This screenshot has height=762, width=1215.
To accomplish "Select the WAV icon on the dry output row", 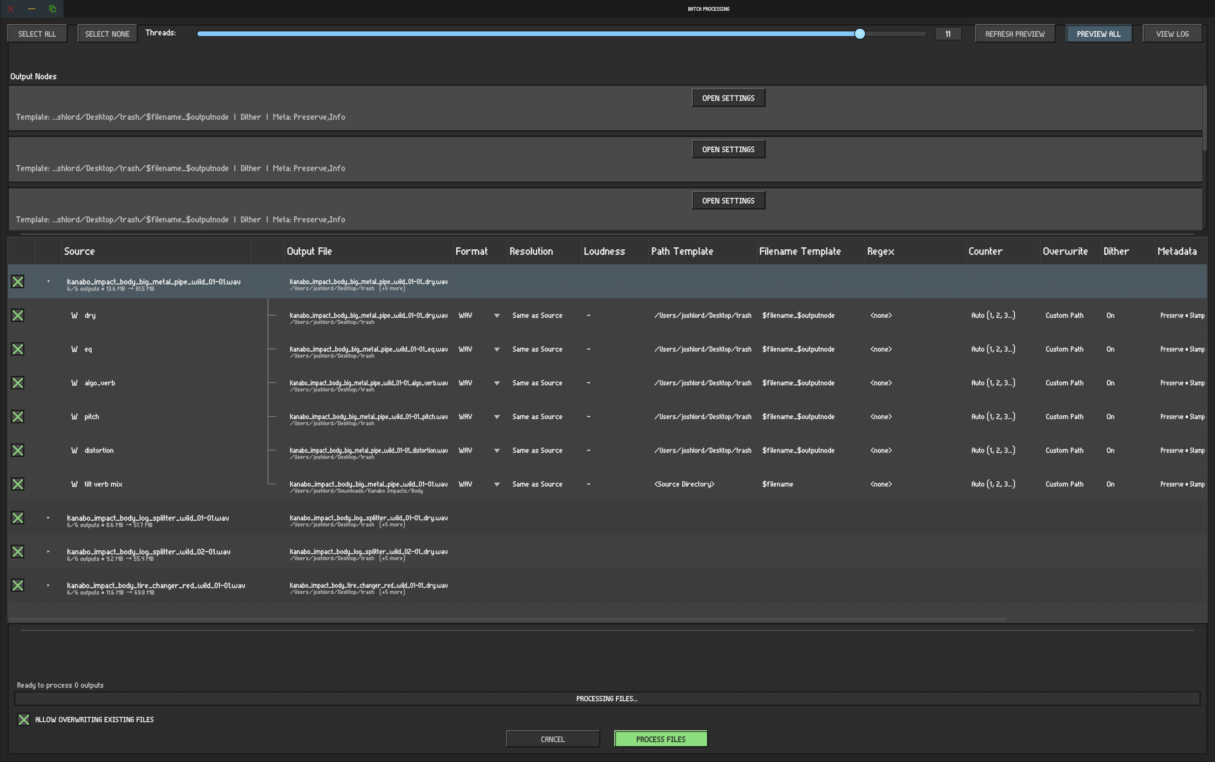I will pyautogui.click(x=75, y=315).
